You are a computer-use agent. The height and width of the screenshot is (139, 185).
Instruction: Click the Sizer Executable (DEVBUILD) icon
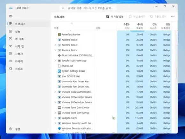pyautogui.click(x=59, y=55)
